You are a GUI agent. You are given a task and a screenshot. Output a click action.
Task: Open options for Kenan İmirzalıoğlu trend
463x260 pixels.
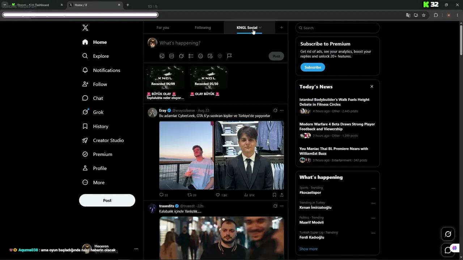(x=373, y=203)
